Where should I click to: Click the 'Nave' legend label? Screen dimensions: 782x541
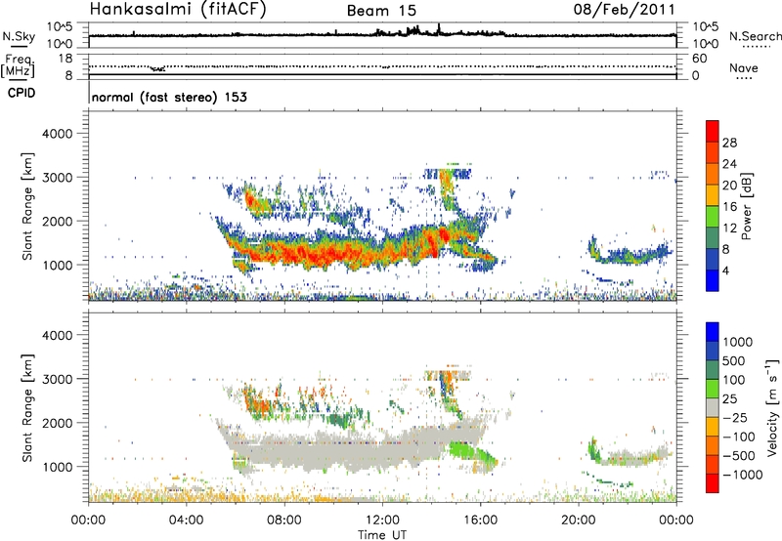point(743,68)
